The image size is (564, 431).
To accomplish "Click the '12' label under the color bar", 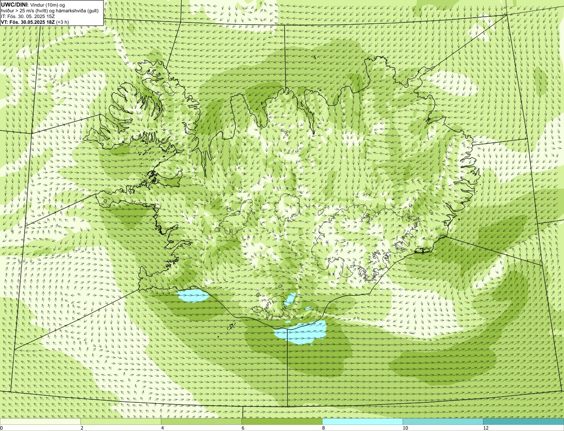I will (486, 428).
